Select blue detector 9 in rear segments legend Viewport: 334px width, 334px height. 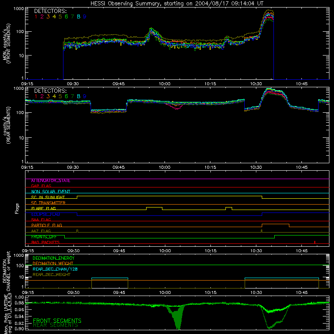click(85, 96)
